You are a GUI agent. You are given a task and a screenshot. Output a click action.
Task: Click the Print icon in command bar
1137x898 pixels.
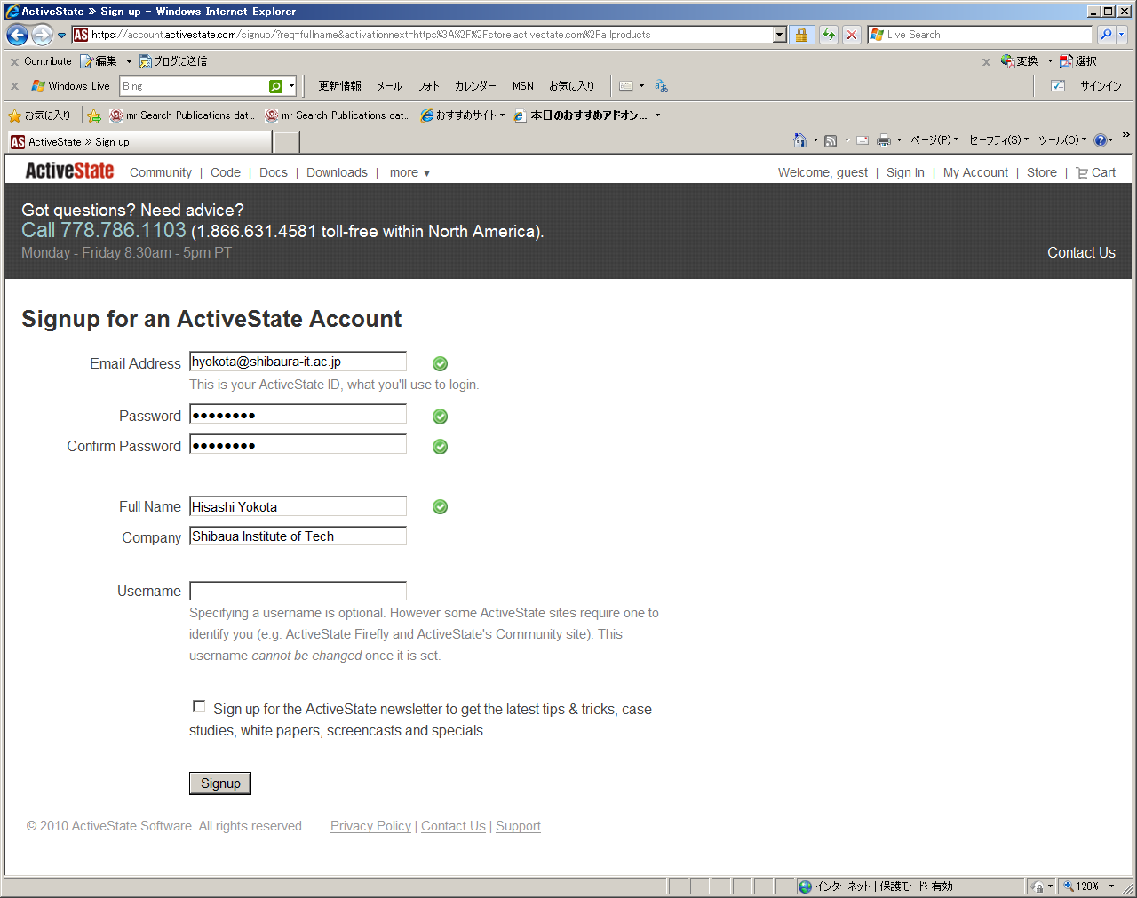tap(883, 140)
